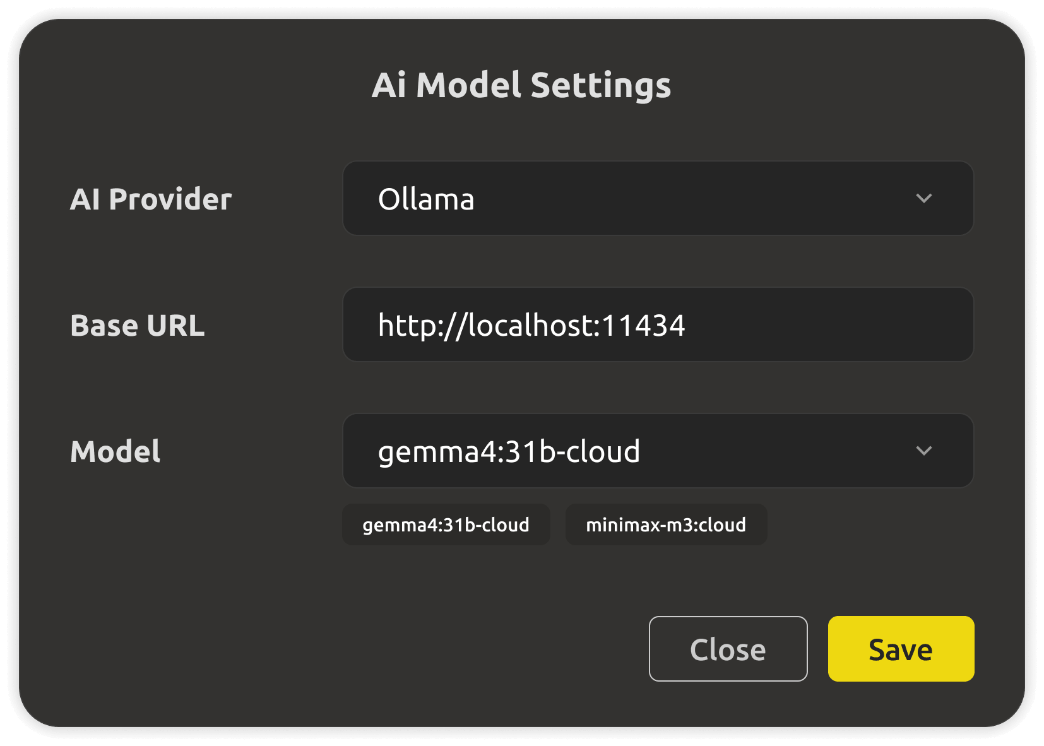Close the Ai Model Settings dialog

[728, 649]
